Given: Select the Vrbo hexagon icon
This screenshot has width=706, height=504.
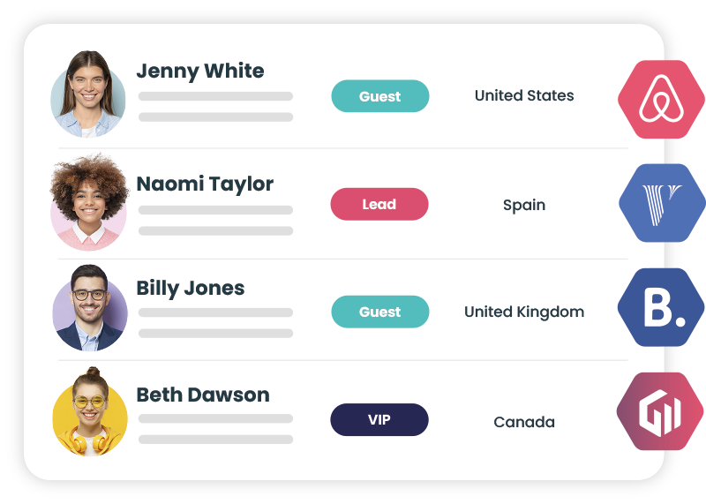Looking at the screenshot, I should pos(662,203).
